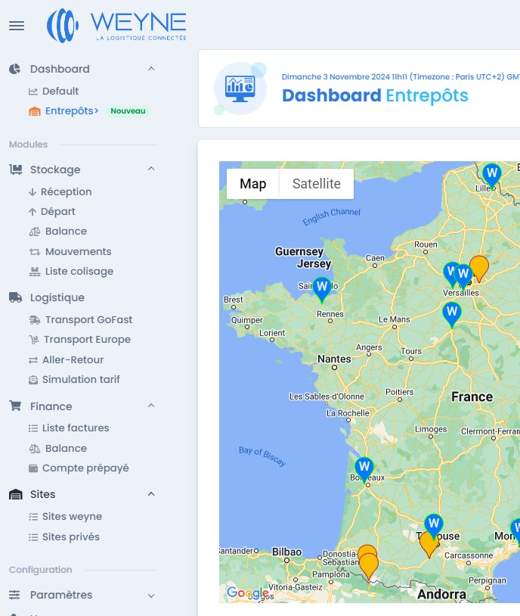Screen dimensions: 520x616
Task: Open the hamburger menu icon
Action: click(x=17, y=26)
